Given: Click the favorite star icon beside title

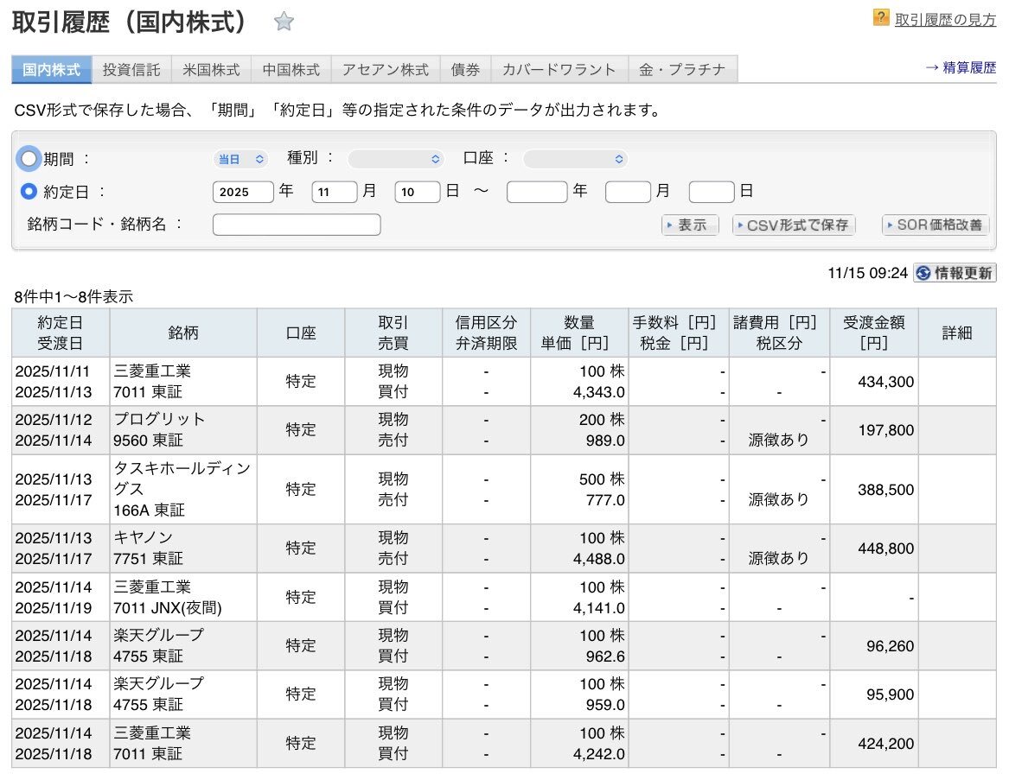Looking at the screenshot, I should click(x=284, y=22).
